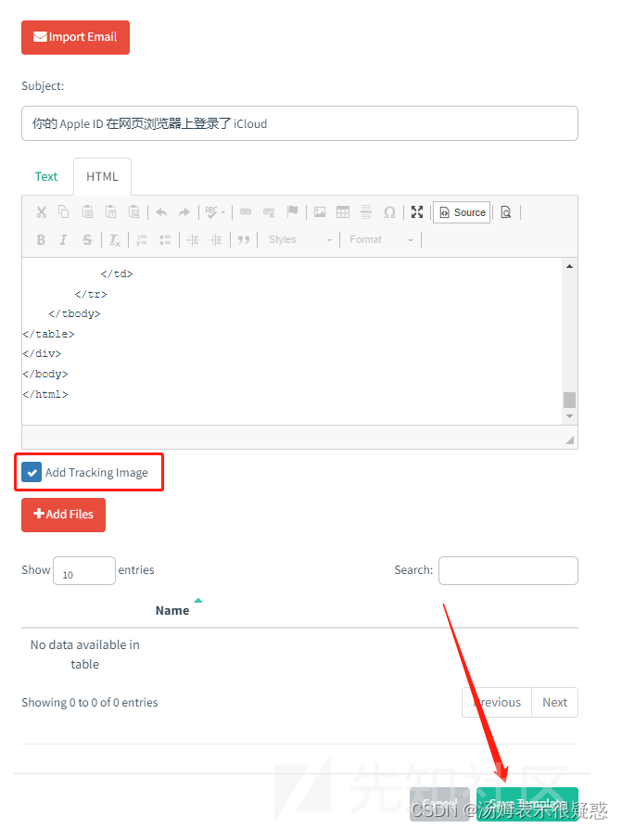622x828 pixels.
Task: Click the Import Email button
Action: (75, 37)
